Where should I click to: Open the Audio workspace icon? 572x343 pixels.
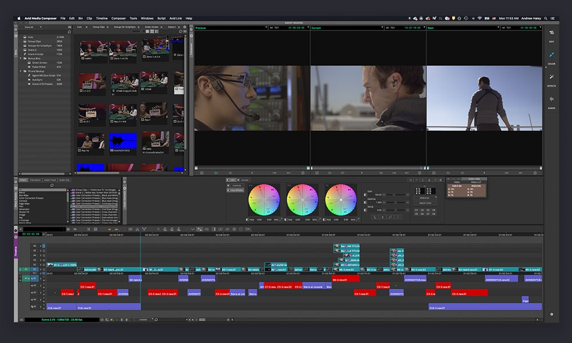pyautogui.click(x=551, y=100)
